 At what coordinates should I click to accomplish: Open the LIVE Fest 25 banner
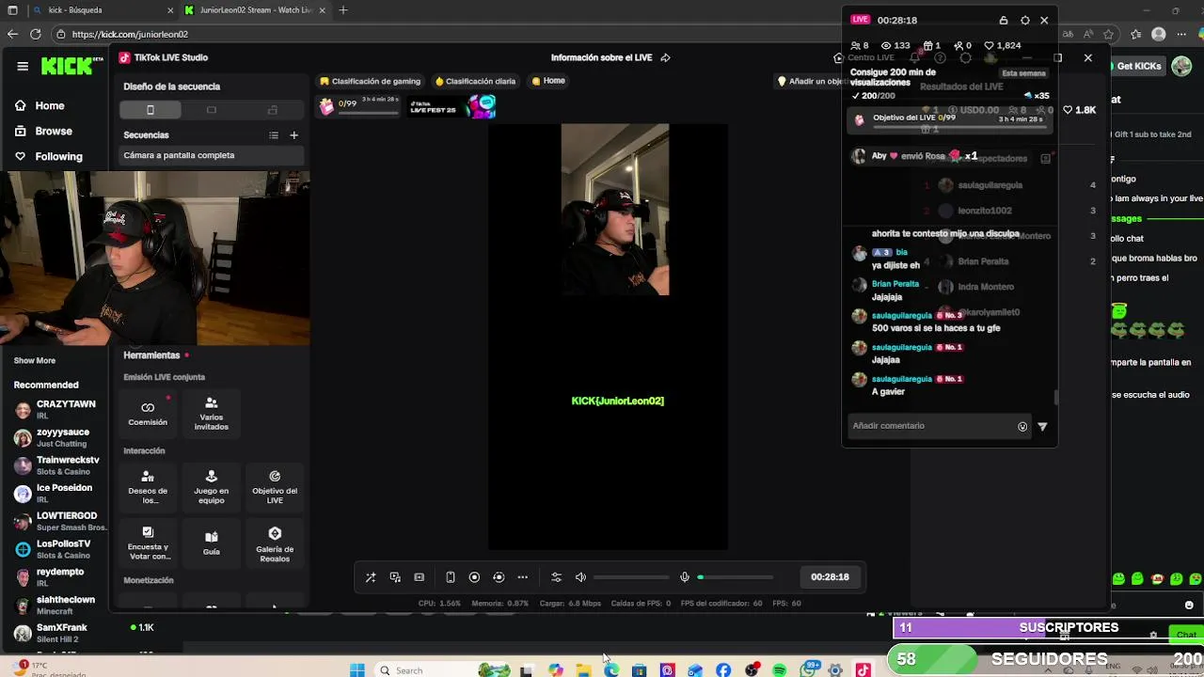(x=452, y=107)
